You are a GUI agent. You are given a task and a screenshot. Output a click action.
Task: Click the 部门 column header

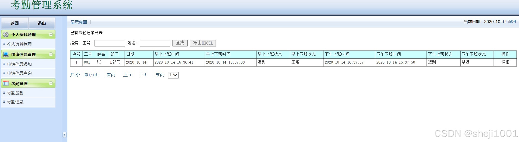[117, 54]
